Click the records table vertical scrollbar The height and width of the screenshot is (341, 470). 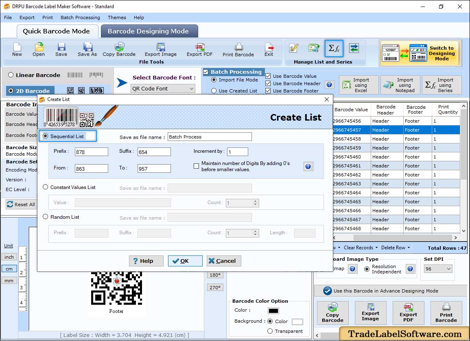(x=464, y=168)
